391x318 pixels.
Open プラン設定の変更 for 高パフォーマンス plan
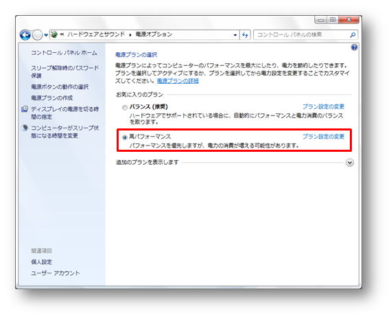tap(323, 136)
